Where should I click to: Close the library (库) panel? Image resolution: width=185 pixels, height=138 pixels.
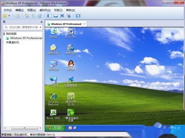pyautogui.click(x=41, y=22)
